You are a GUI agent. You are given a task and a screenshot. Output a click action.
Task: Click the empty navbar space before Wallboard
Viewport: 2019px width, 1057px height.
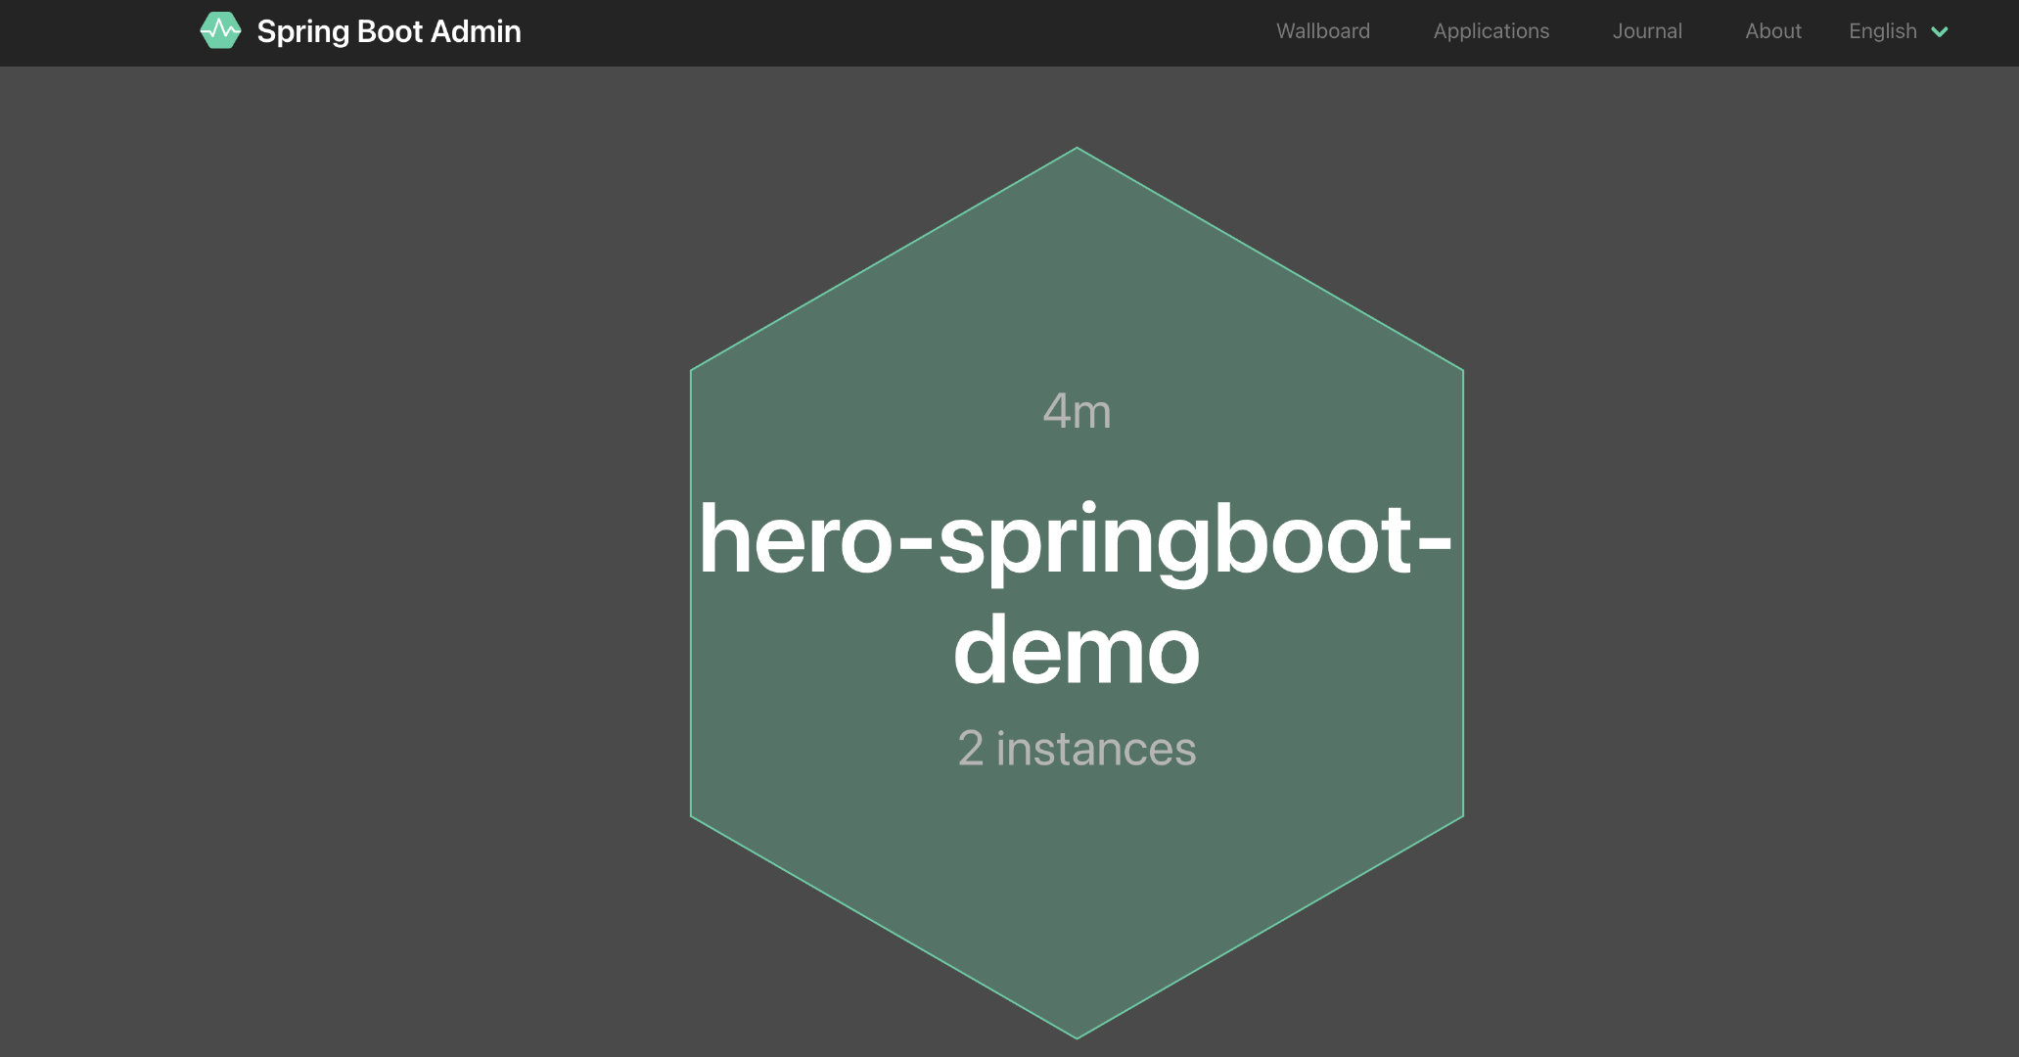pyautogui.click(x=881, y=31)
